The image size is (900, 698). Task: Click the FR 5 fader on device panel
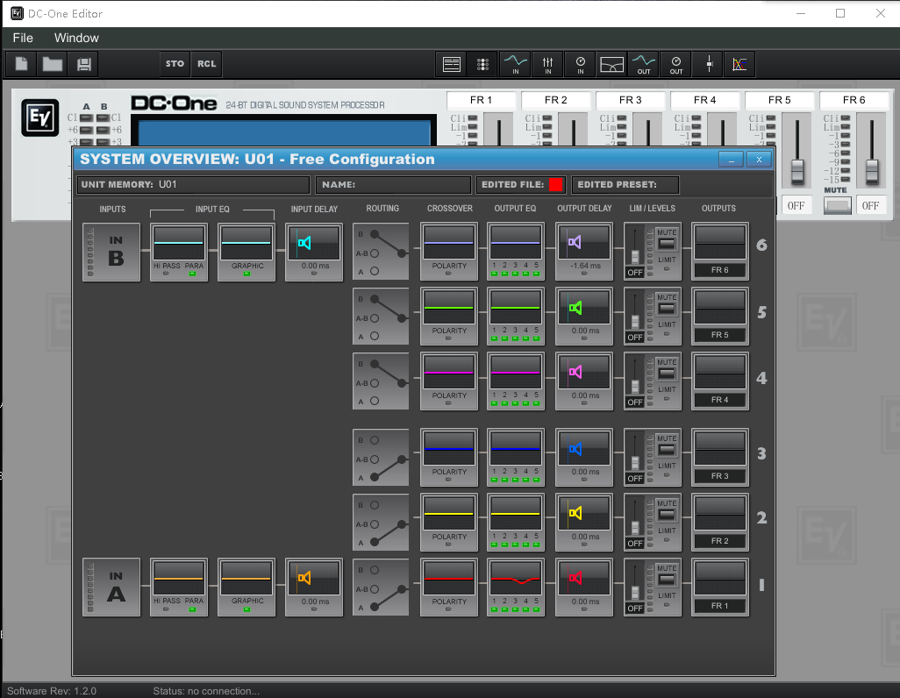point(797,170)
